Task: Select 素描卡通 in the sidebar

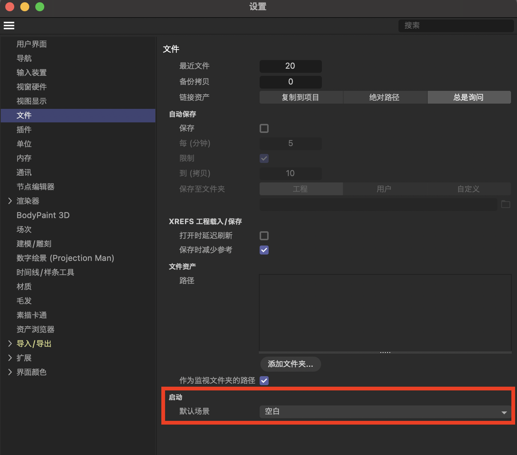Action: (x=32, y=315)
